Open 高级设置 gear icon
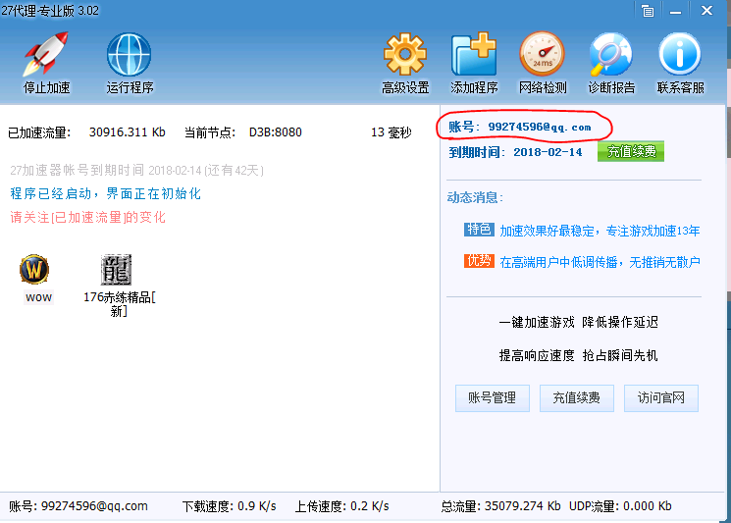 405,55
